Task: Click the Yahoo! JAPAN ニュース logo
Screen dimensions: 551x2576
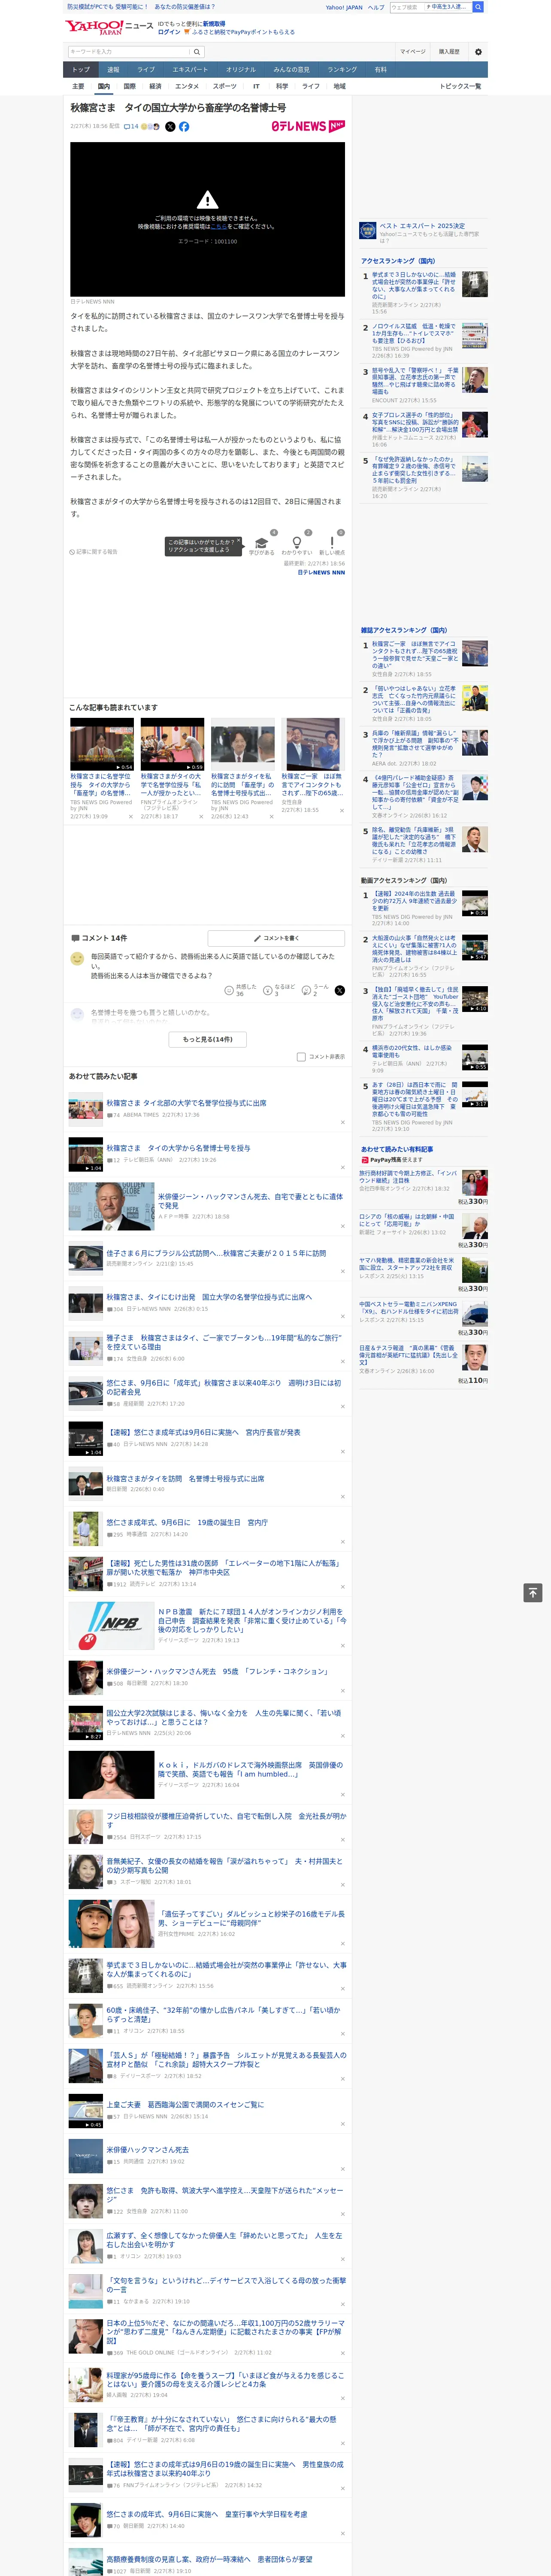Action: [109, 27]
